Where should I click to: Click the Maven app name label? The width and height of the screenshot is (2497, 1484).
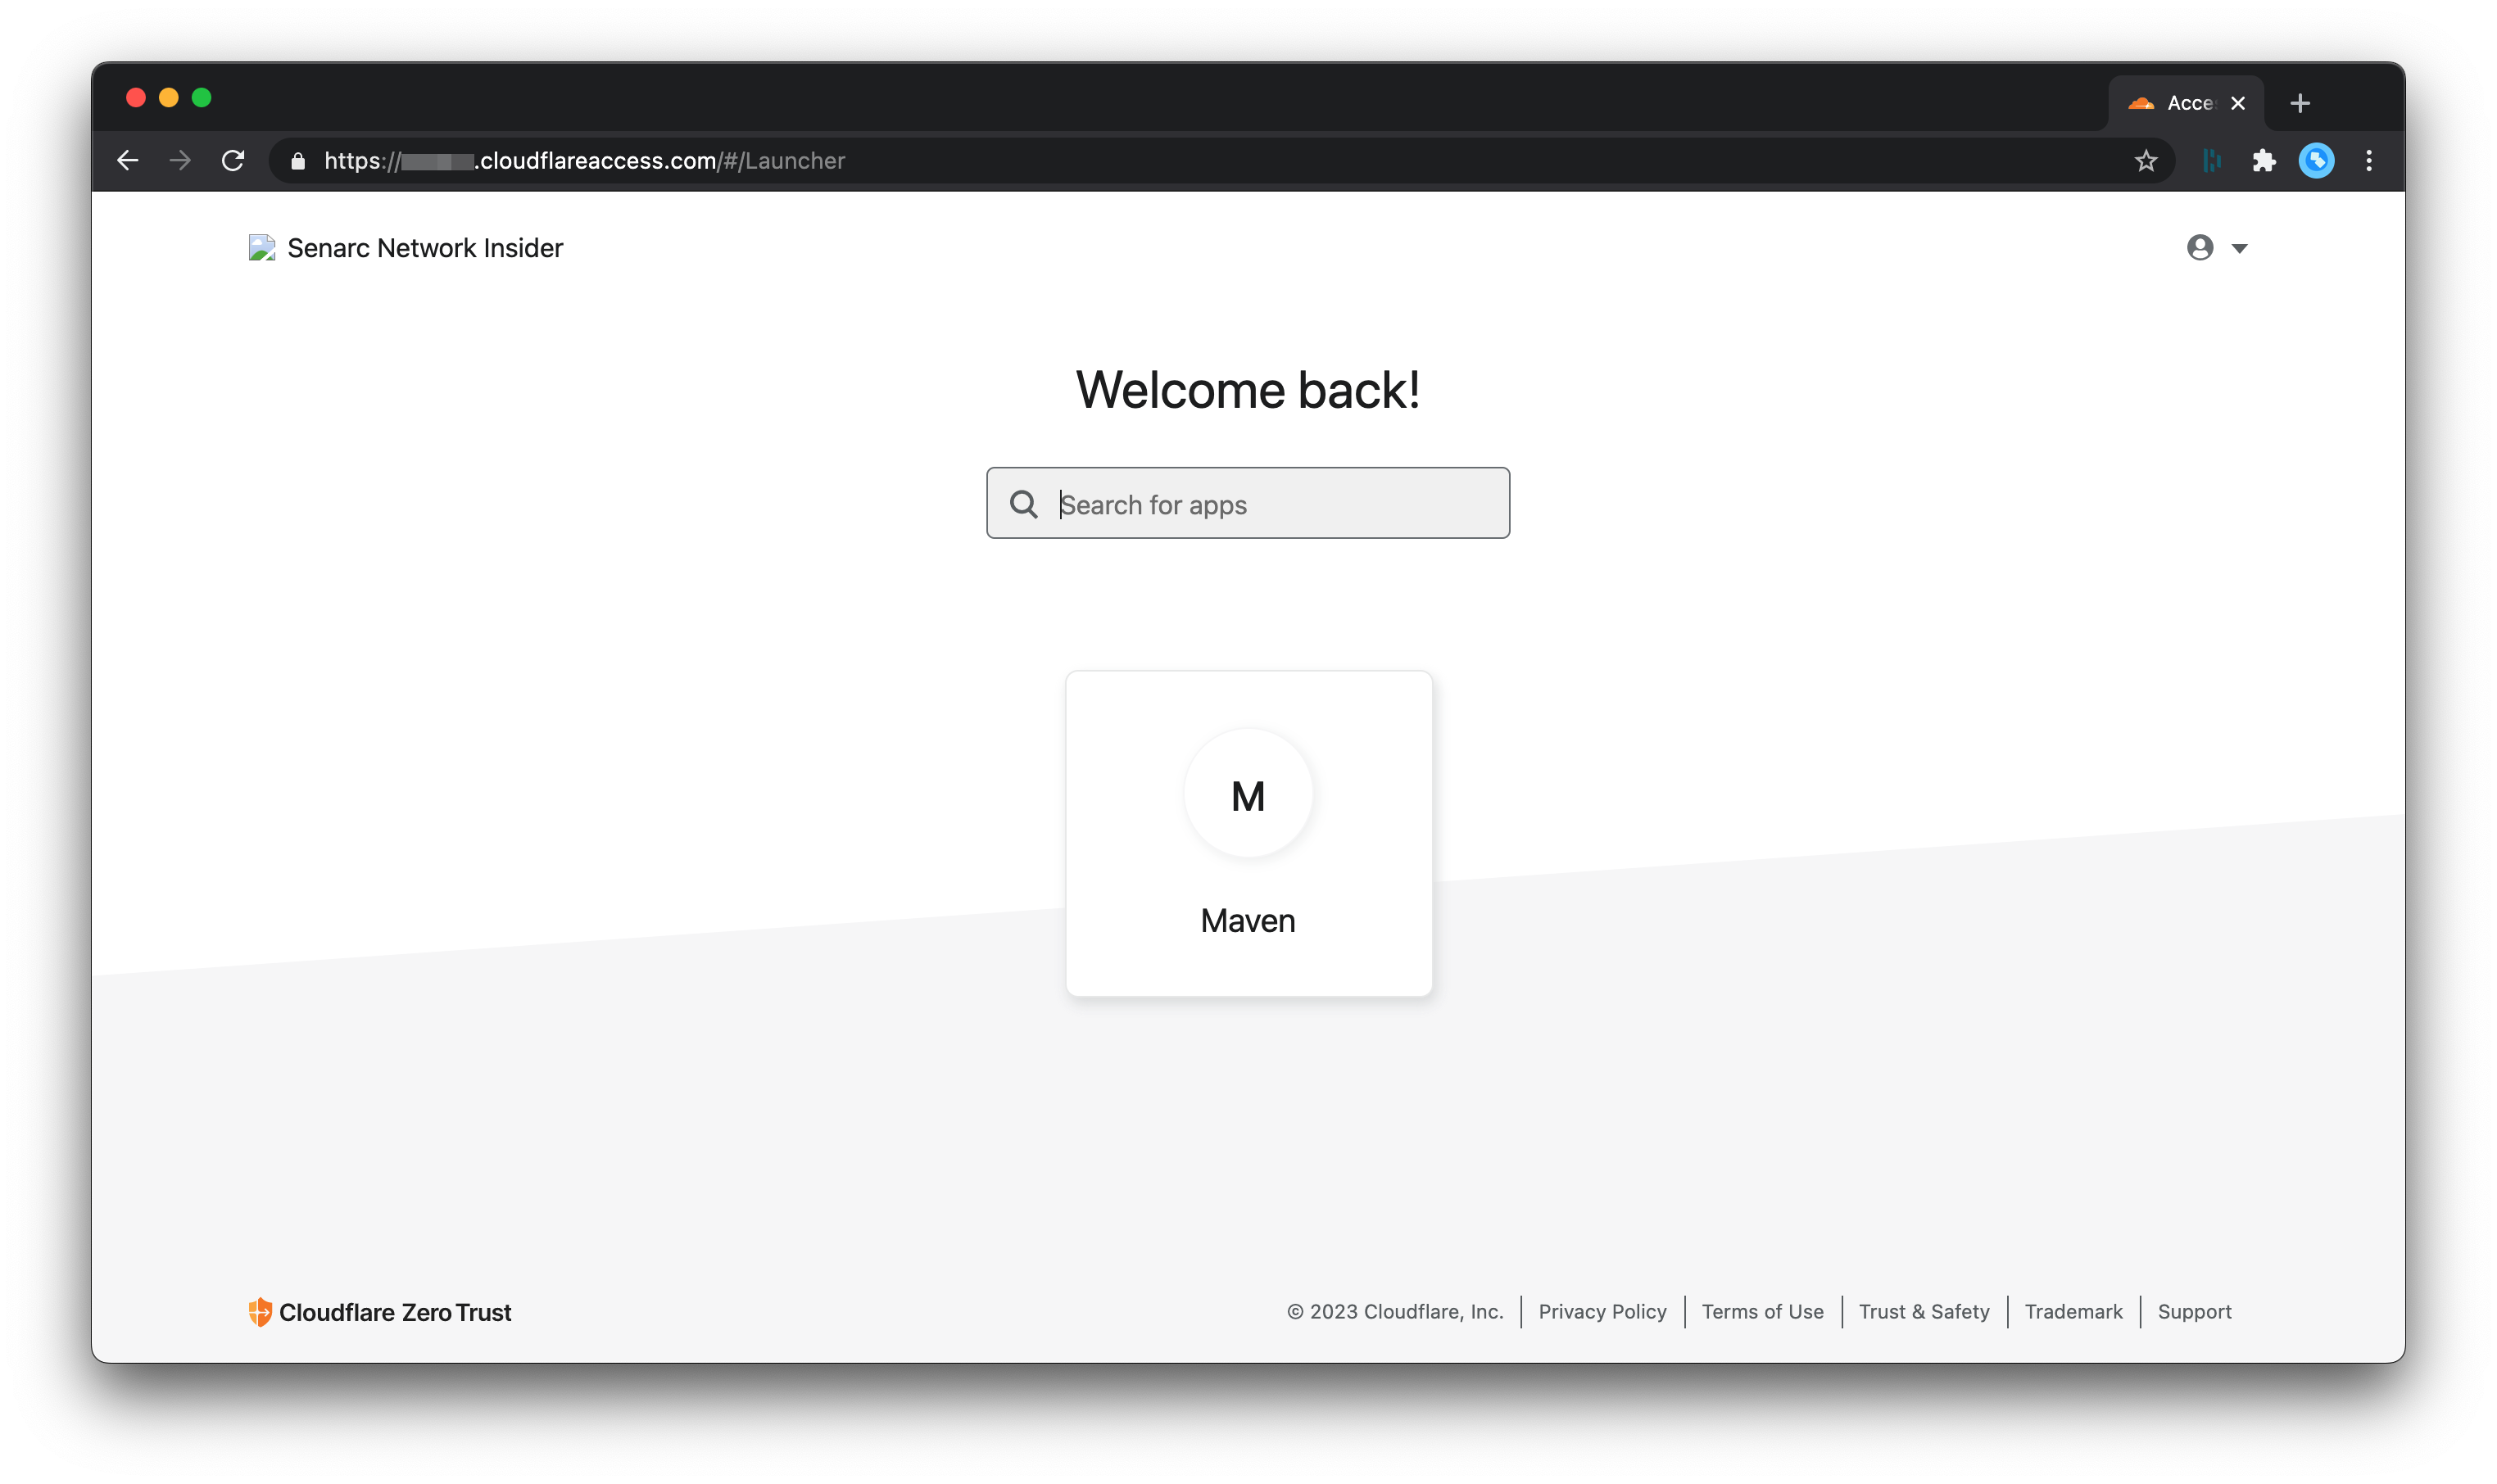1248,921
